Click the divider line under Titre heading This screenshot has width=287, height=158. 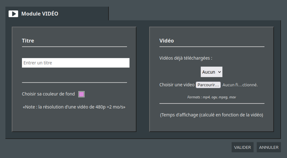click(x=75, y=47)
